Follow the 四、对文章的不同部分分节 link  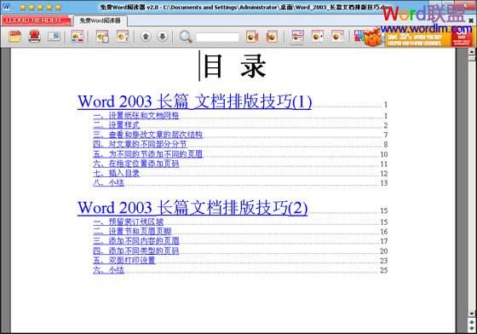(140, 144)
